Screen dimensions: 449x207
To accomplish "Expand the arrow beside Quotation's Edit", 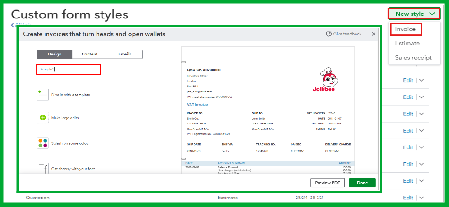I will [421, 198].
